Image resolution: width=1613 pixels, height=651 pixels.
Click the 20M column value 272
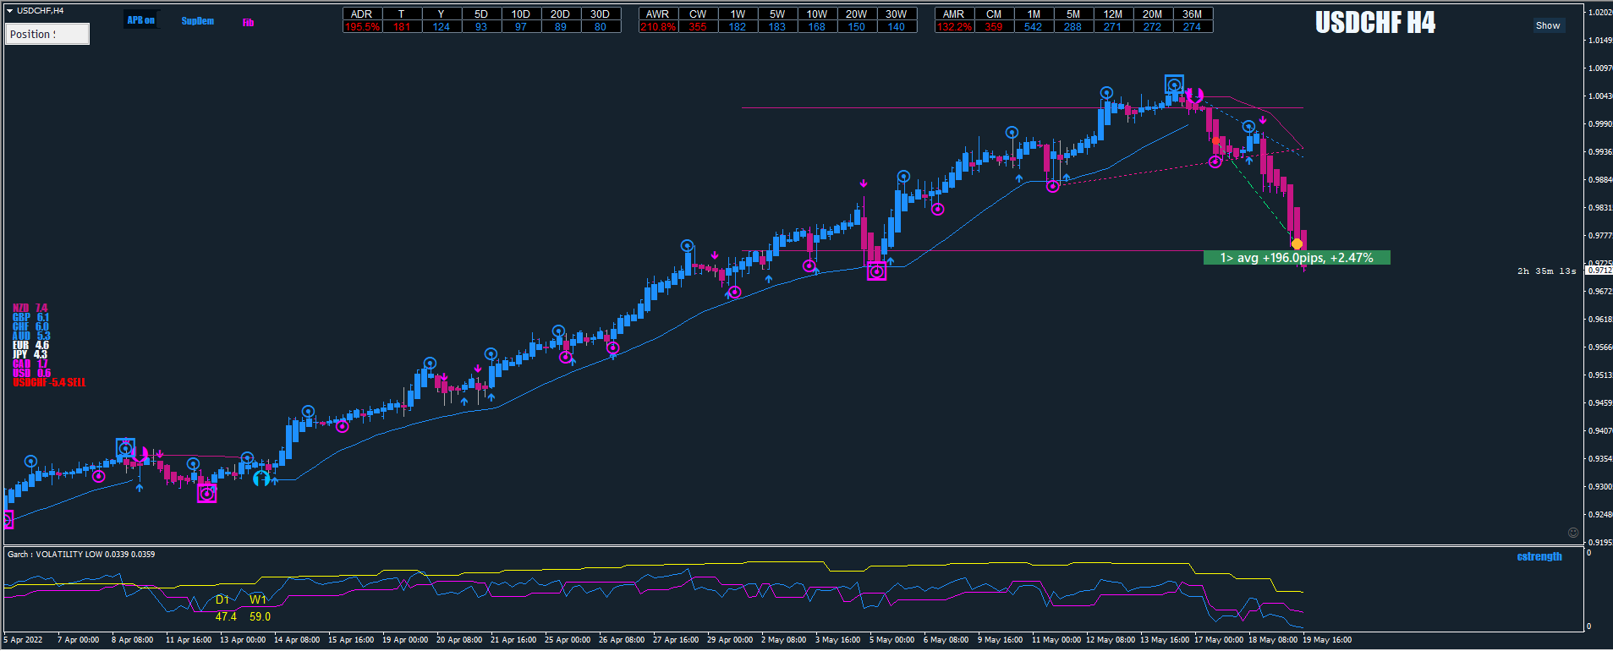coord(1153,27)
